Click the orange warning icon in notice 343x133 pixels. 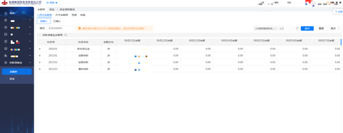(79, 28)
